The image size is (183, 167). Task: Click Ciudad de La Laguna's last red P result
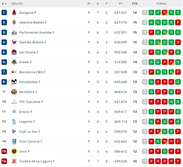coord(178,161)
